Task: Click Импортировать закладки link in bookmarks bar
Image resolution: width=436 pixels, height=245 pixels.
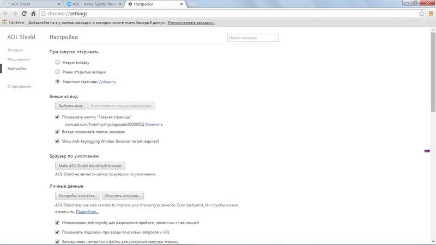Action: click(x=191, y=22)
